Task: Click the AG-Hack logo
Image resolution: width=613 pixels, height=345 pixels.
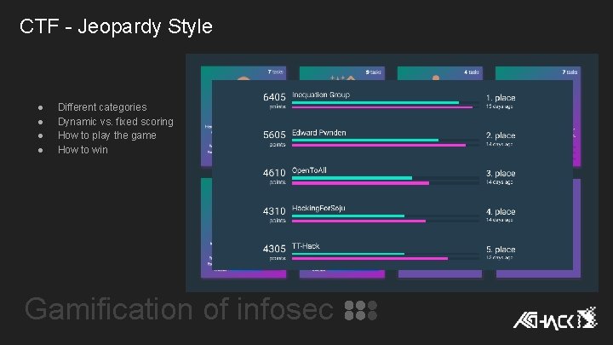Action: (x=555, y=319)
